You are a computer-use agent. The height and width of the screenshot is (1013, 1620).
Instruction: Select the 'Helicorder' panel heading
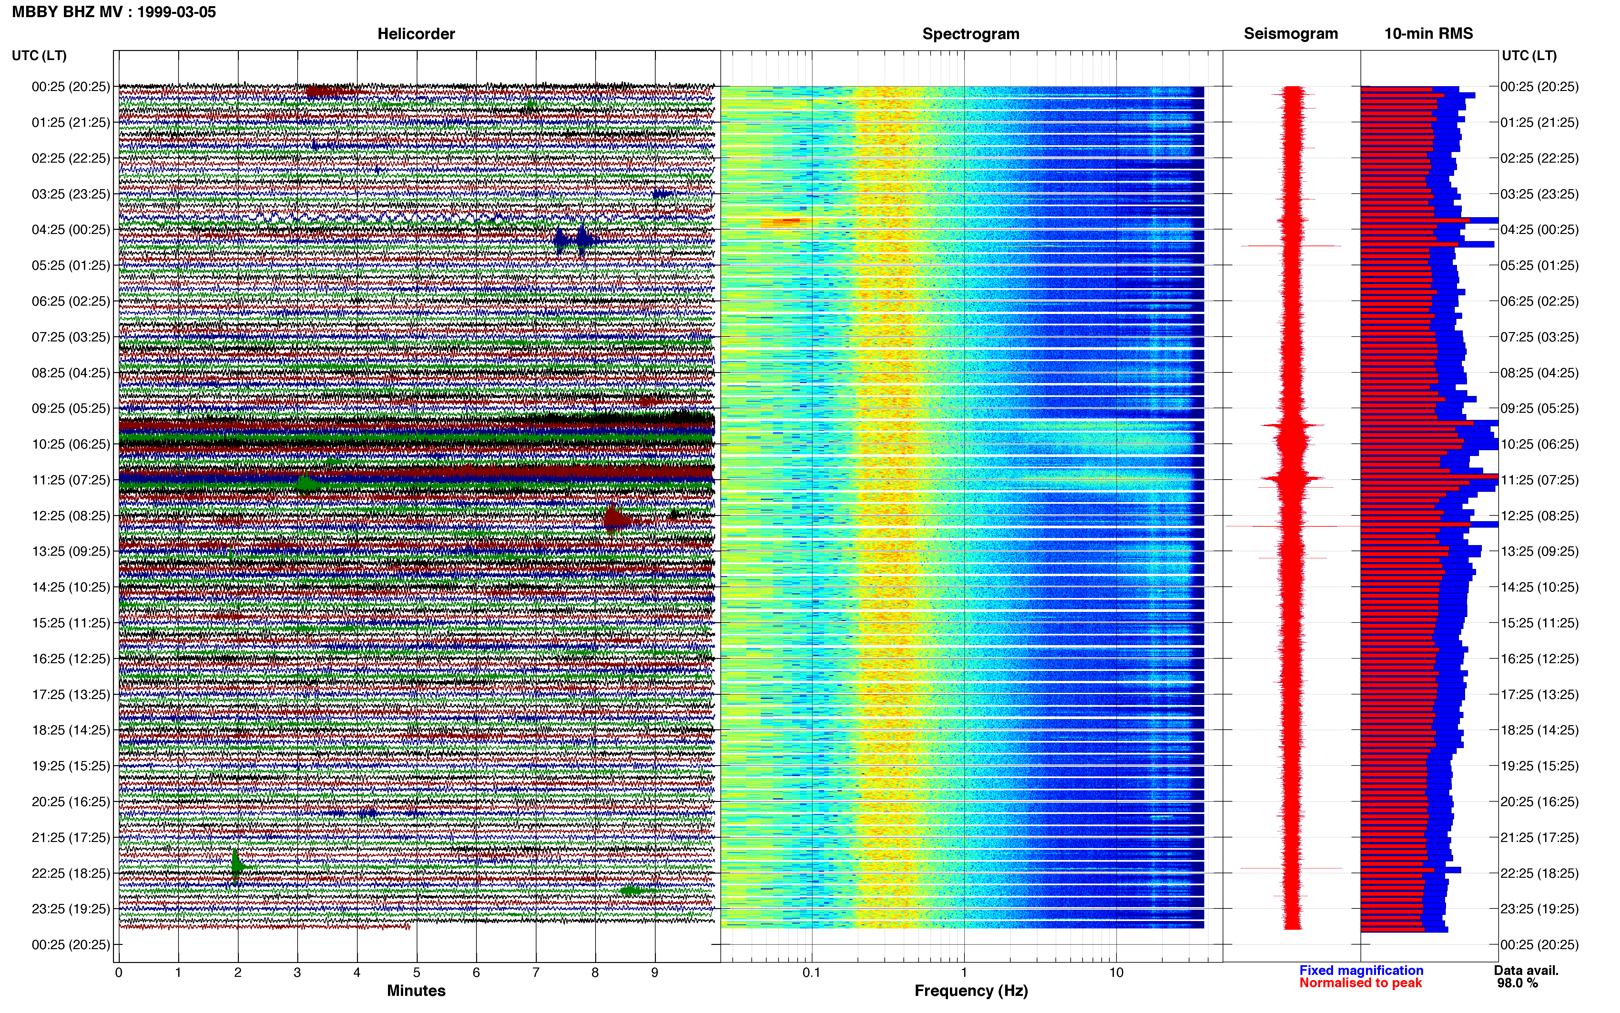tap(416, 34)
